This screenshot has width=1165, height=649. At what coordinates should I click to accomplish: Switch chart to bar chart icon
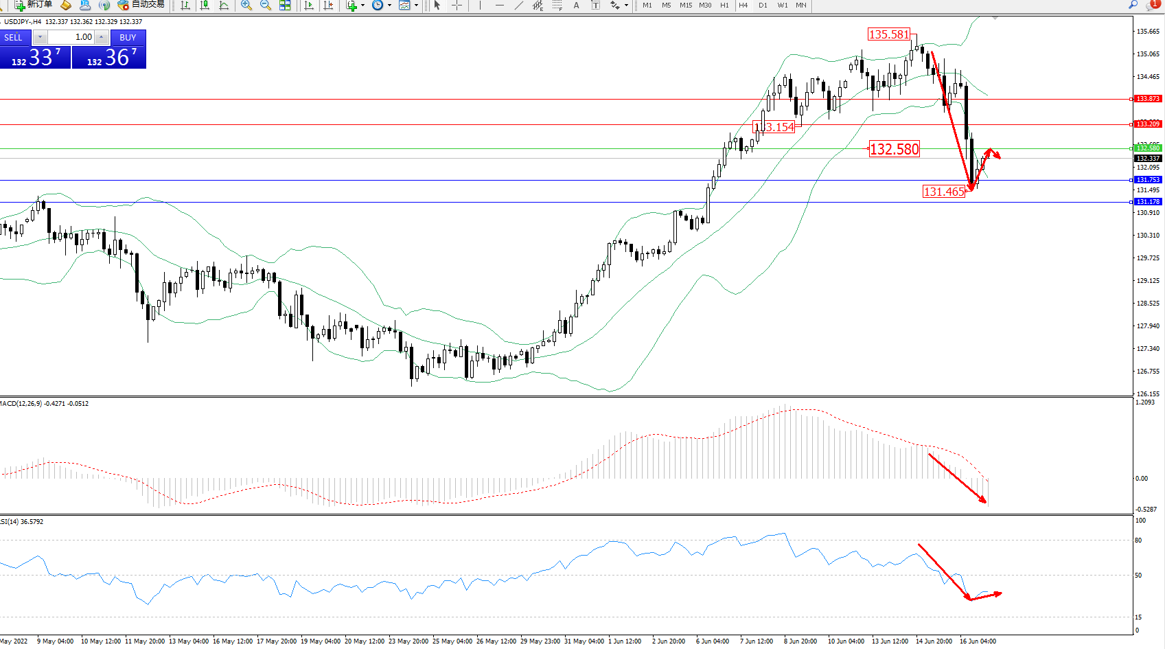point(185,5)
